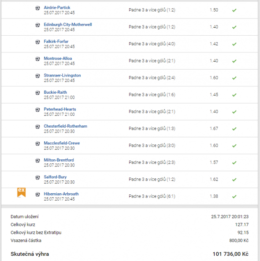Viewport: 260px width, 261px height.
Task: Open the Hibernian-Arbroath match link
Action: 61,194
